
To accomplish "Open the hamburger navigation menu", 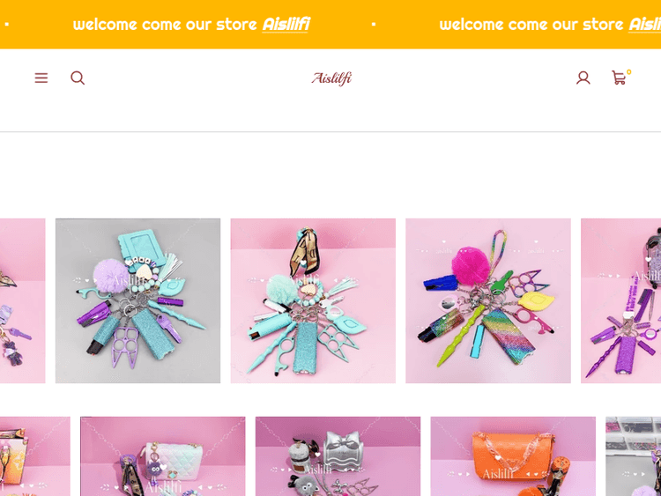I will pos(41,78).
